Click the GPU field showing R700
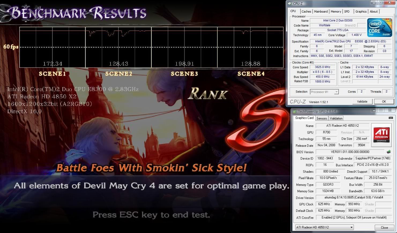397x233 pixels. point(326,132)
